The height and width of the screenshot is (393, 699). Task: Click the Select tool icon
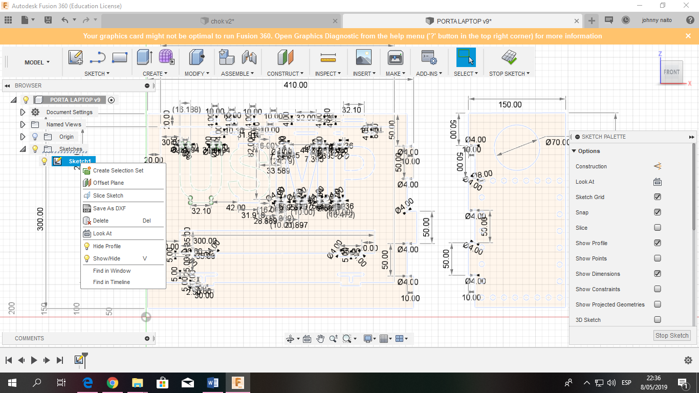466,57
